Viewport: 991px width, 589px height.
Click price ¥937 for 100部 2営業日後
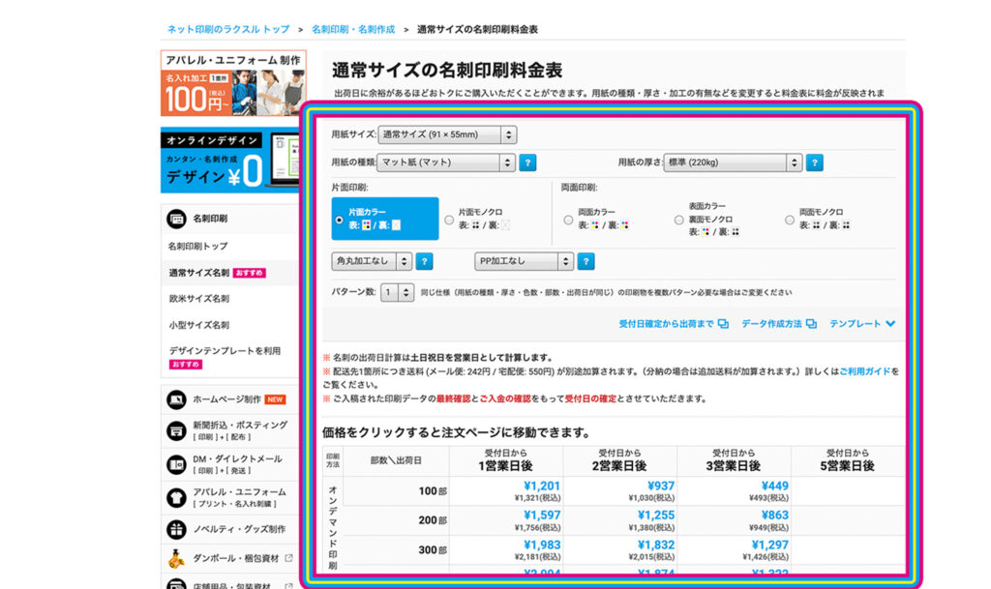661,486
